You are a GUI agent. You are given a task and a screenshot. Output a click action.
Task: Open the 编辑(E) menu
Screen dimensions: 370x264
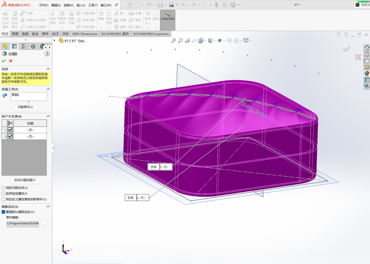56,5
